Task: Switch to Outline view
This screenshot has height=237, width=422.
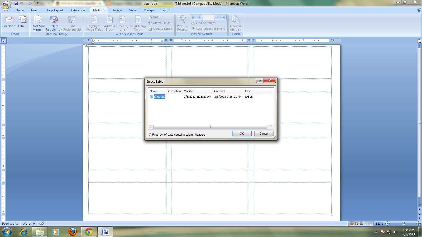Action: point(366,224)
